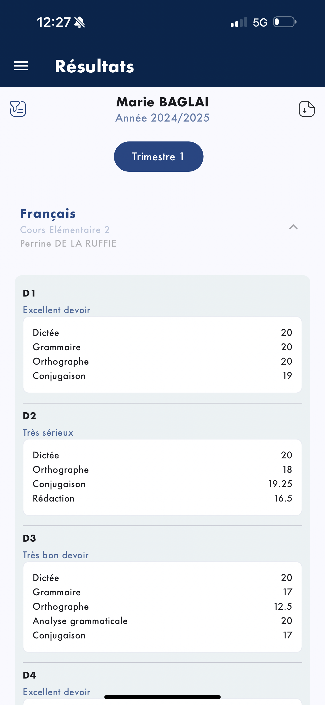Tap the battery indicator icon
Viewport: 325px width, 705px height.
(x=285, y=22)
